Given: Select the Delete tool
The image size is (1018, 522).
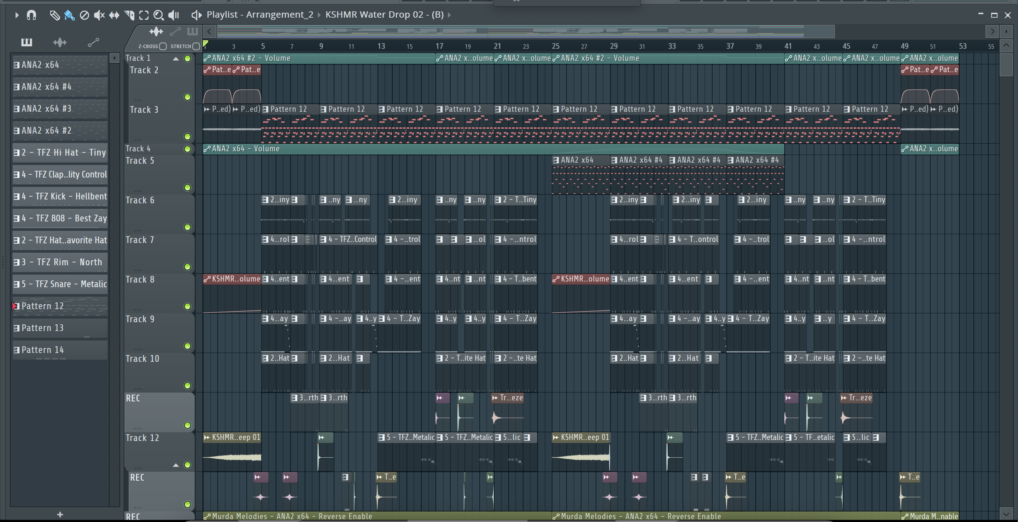Looking at the screenshot, I should (x=84, y=15).
